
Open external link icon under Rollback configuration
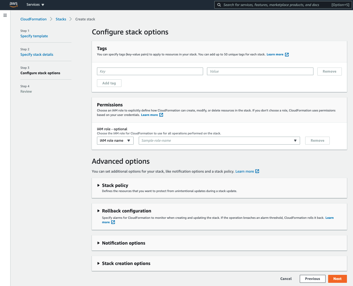(x=113, y=222)
